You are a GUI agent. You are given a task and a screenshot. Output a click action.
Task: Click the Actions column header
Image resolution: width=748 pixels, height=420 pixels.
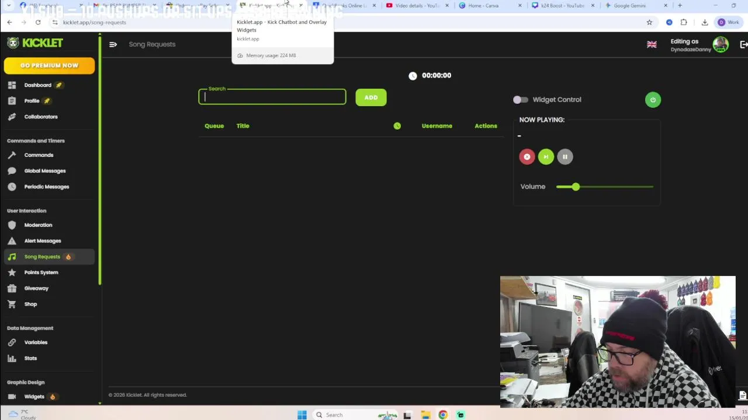tap(486, 126)
